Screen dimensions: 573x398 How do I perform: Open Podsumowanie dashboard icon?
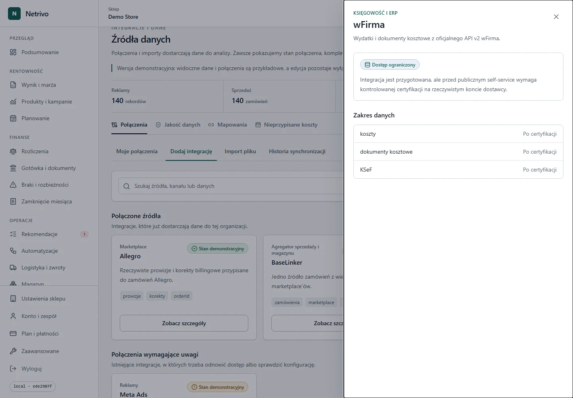coord(13,52)
